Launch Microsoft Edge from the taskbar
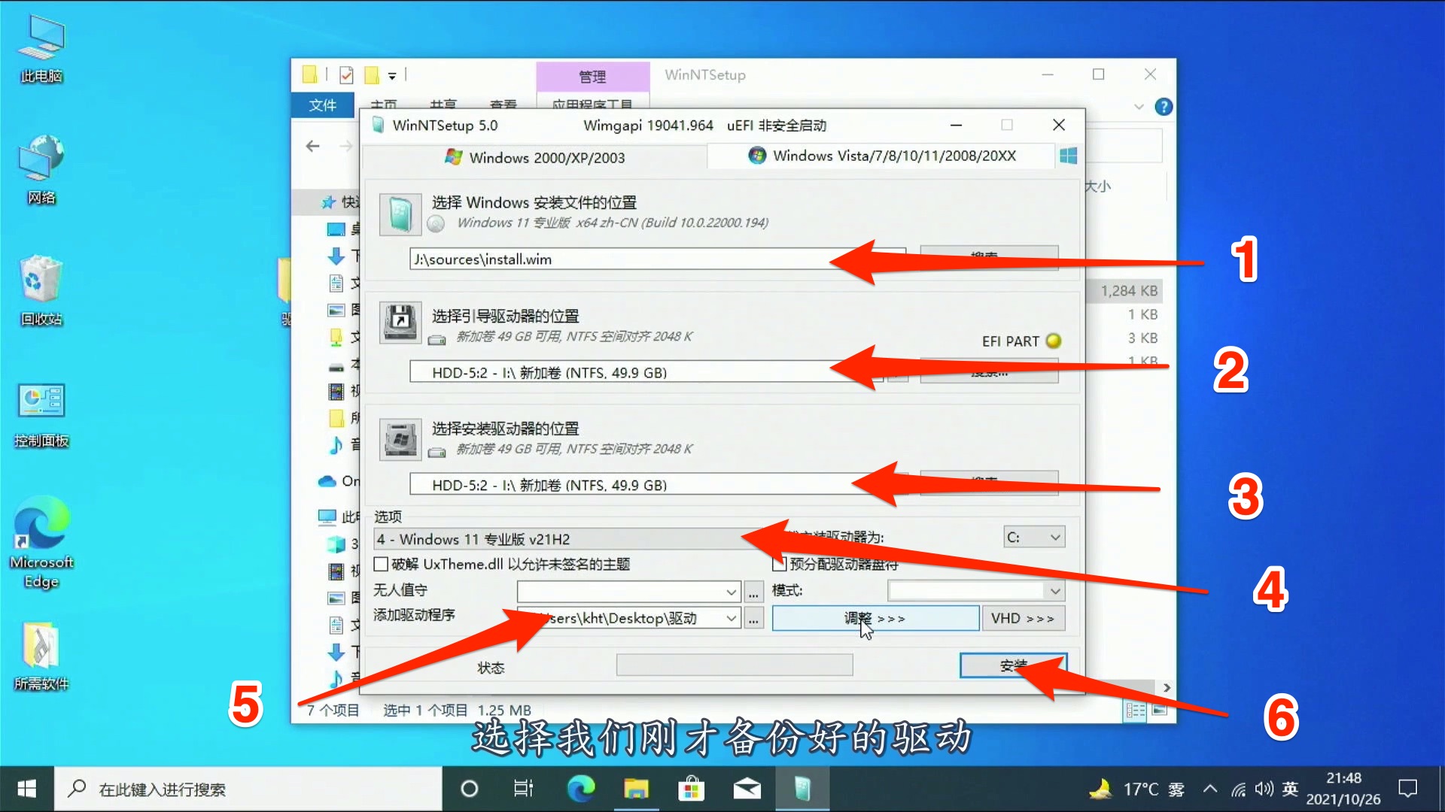1445x812 pixels. (x=580, y=789)
